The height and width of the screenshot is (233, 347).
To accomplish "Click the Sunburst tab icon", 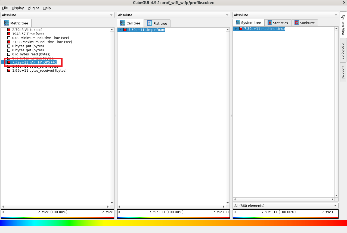I will pyautogui.click(x=296, y=23).
